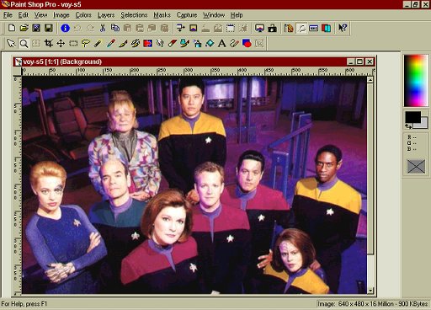Save the image with floppy disk icon
This screenshot has width=431, height=310.
click(x=49, y=28)
